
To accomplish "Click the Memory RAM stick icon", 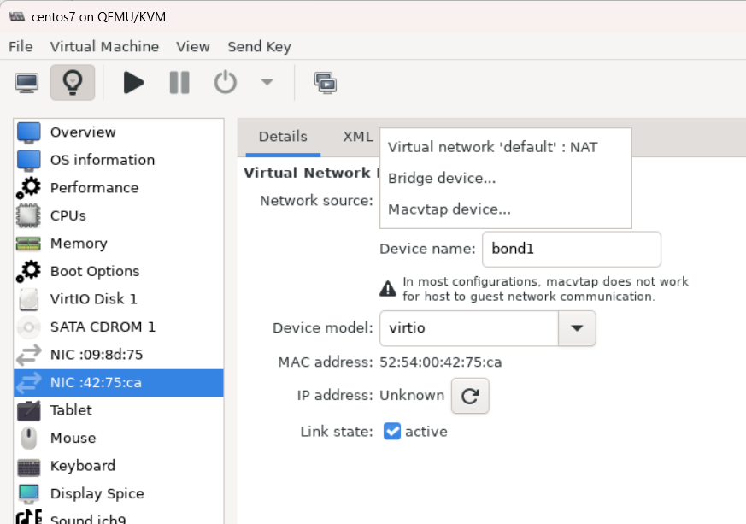I will 28,244.
